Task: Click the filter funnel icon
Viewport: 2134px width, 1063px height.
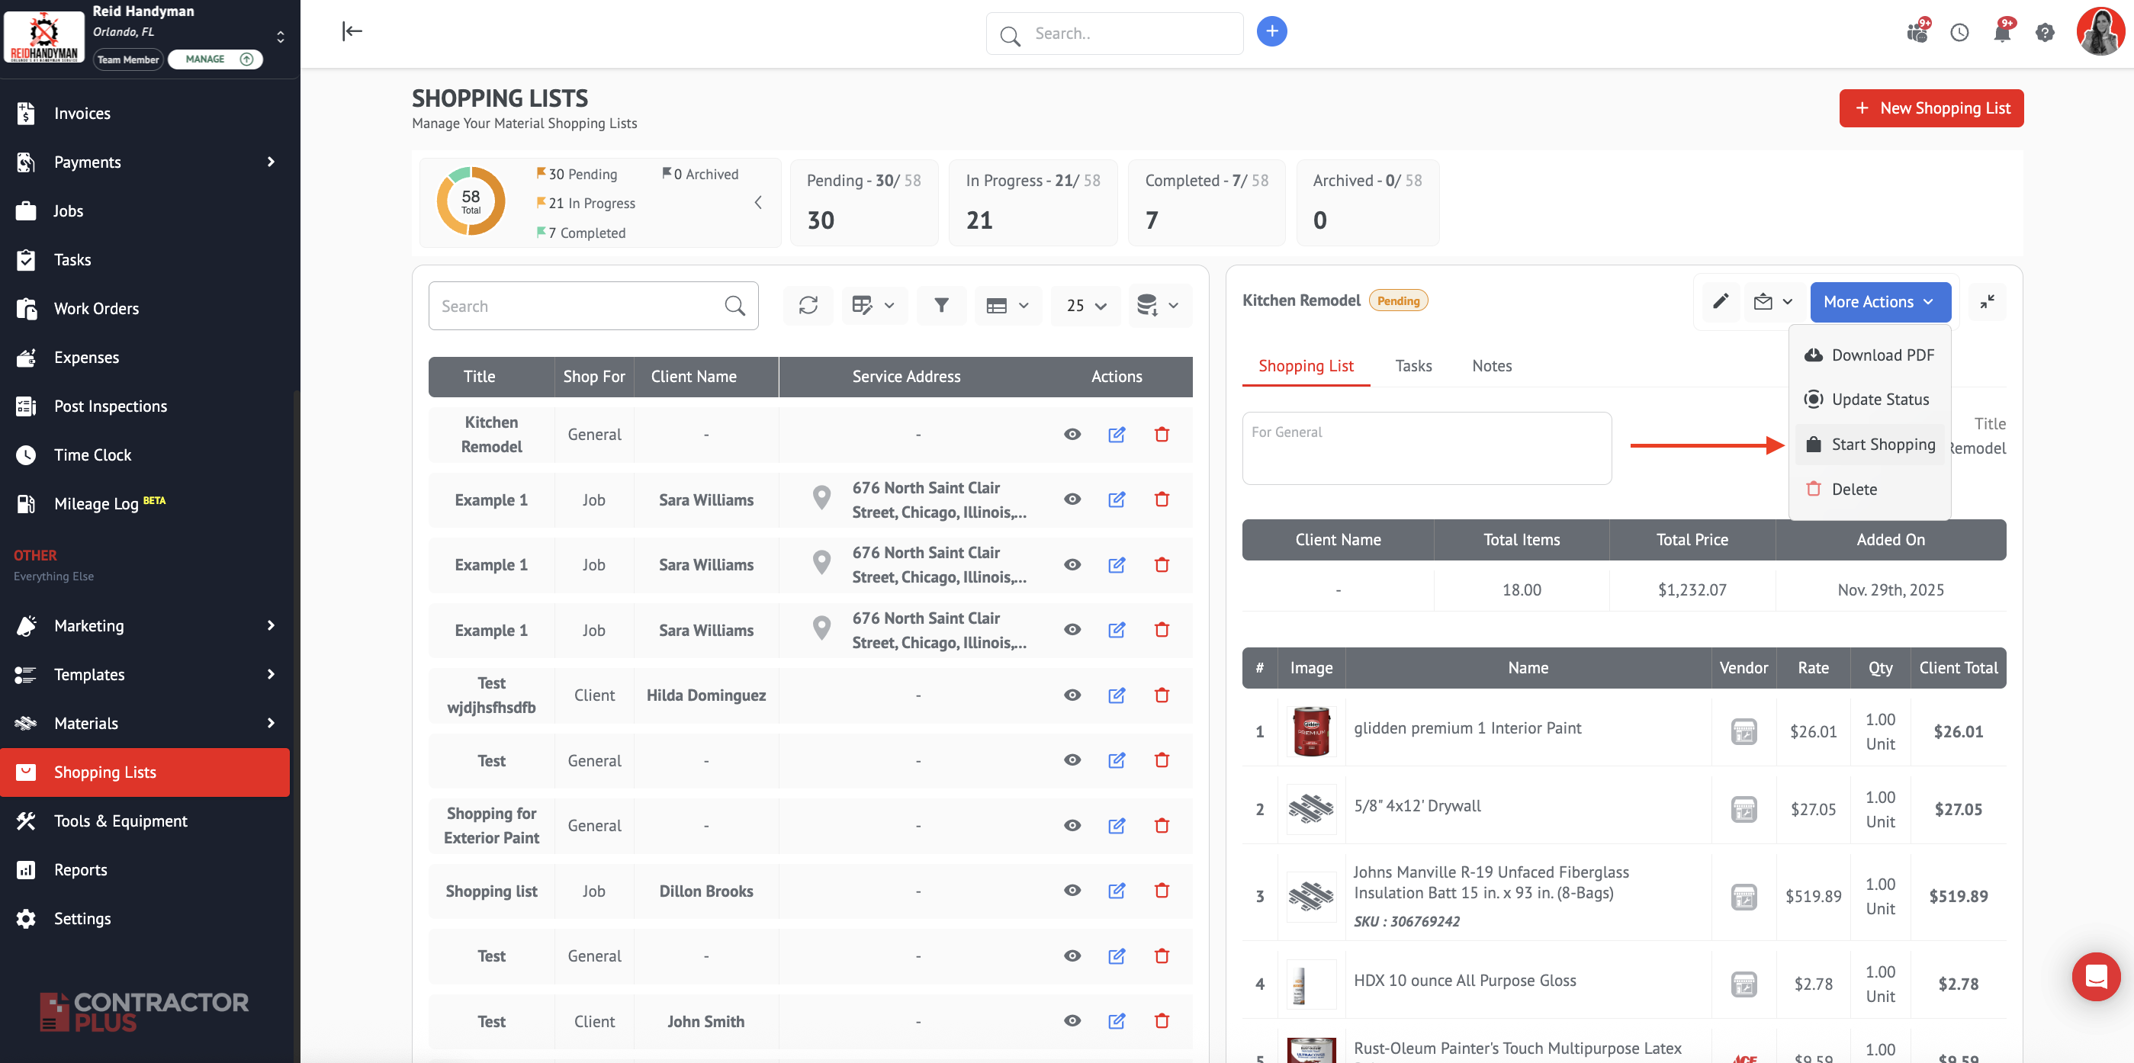Action: point(941,306)
